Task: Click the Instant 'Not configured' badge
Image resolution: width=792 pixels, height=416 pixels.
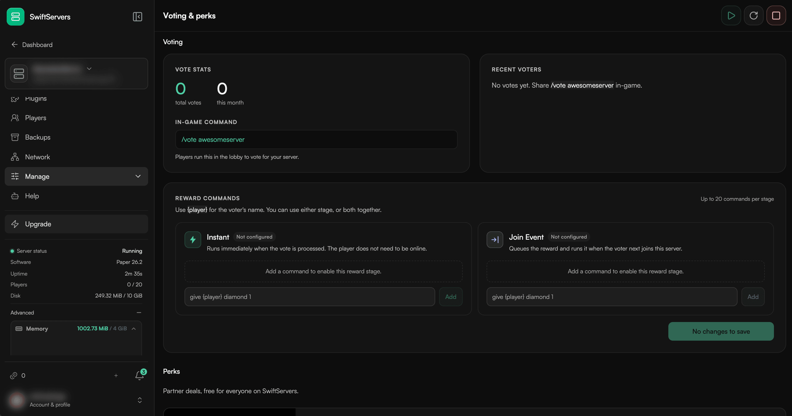Action: [x=254, y=237]
